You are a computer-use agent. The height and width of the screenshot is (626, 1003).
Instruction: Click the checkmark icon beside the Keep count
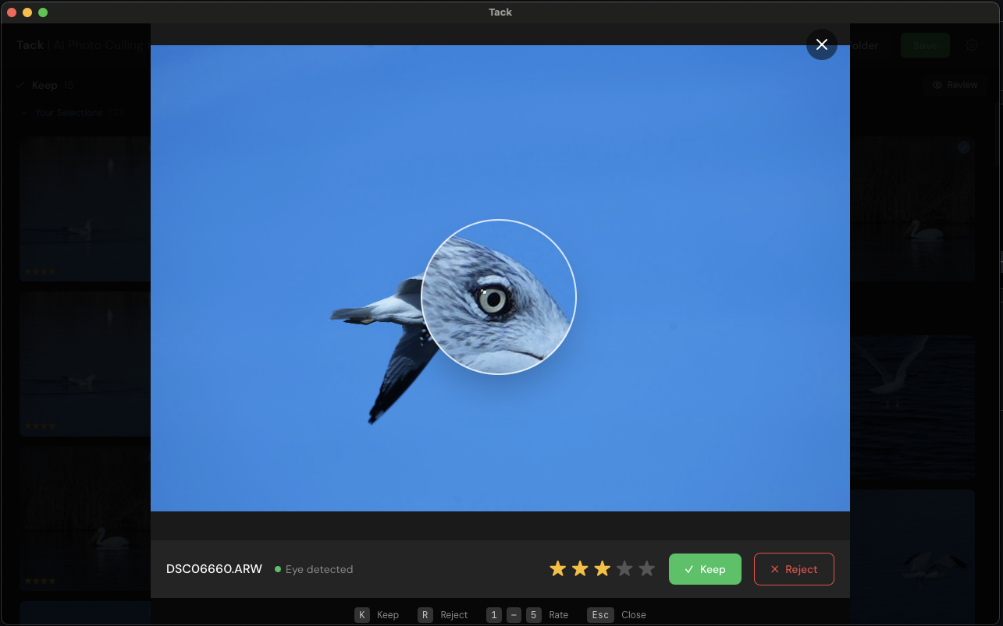click(x=20, y=85)
